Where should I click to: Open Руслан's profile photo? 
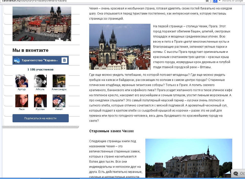40,101
